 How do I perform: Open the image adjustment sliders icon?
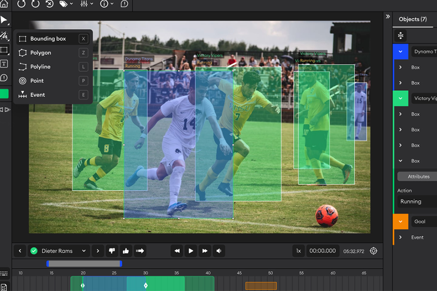[86, 4]
